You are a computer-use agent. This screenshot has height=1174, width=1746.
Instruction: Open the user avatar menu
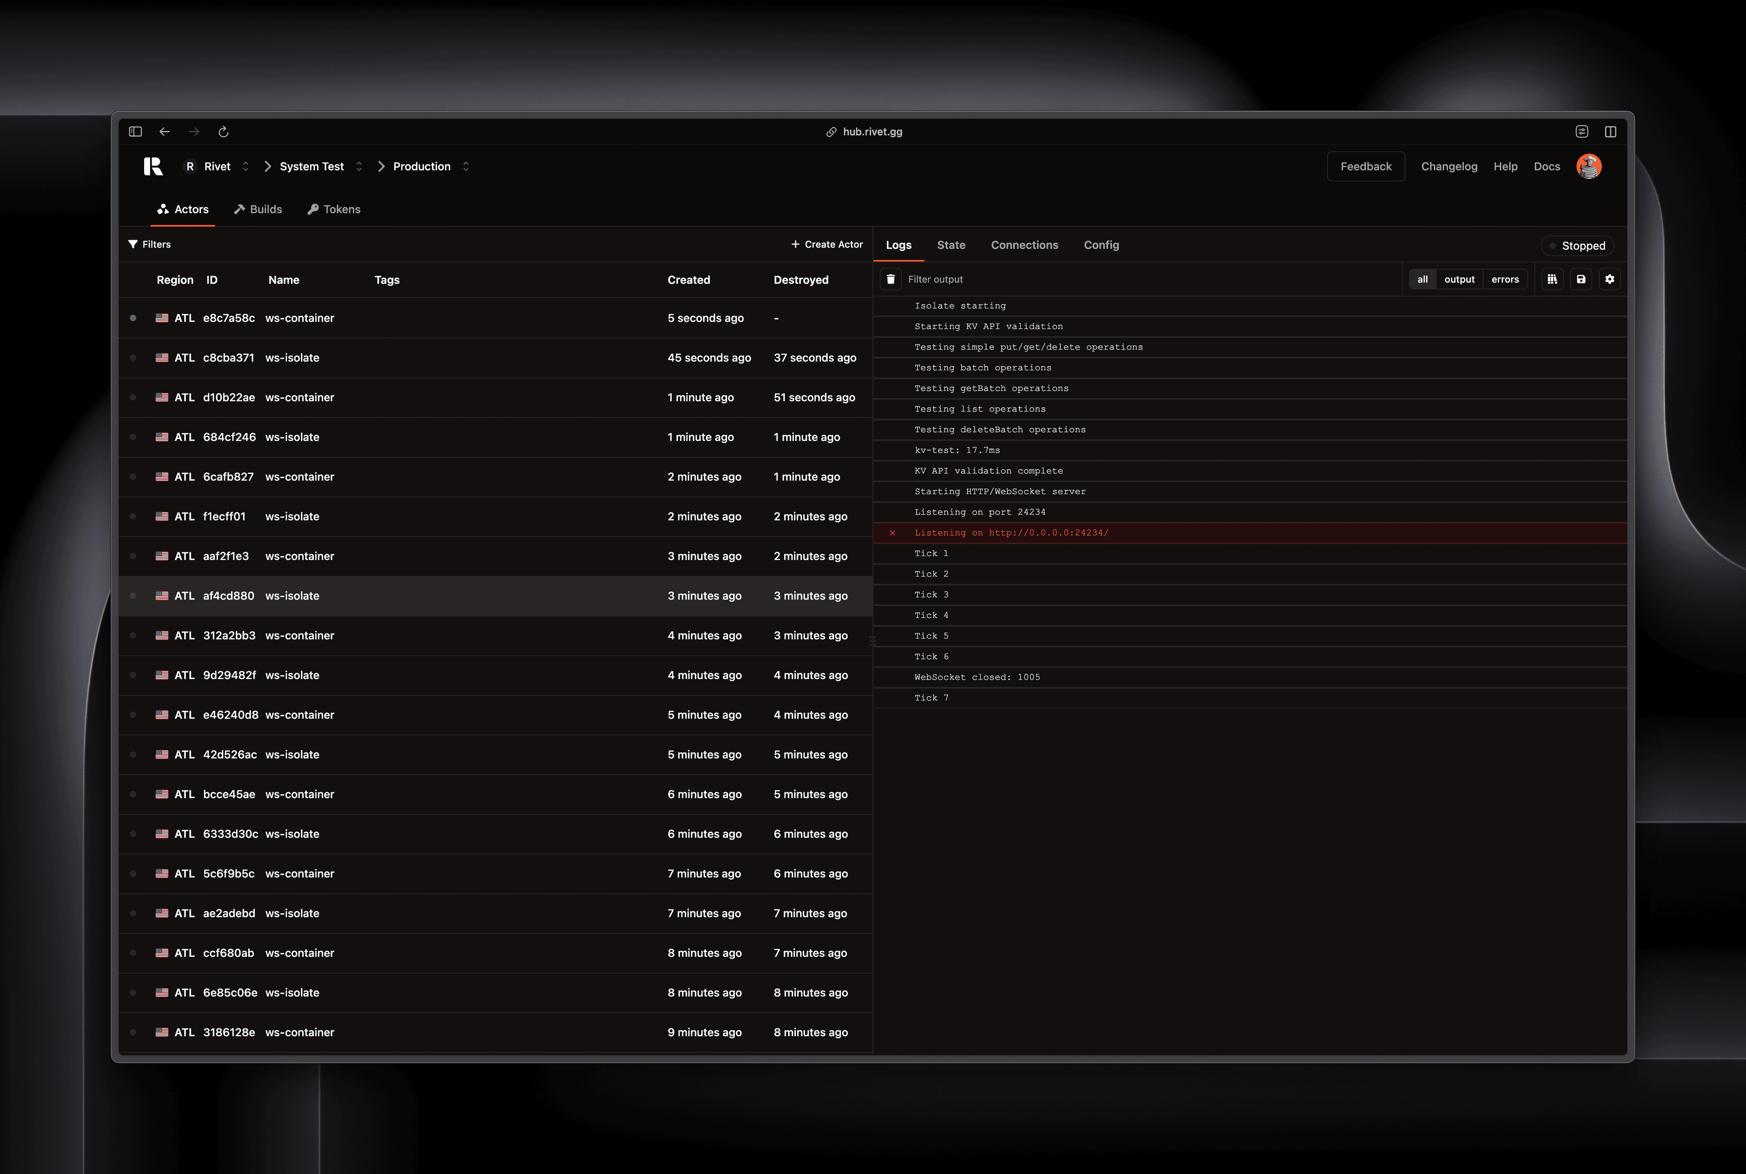(1589, 166)
